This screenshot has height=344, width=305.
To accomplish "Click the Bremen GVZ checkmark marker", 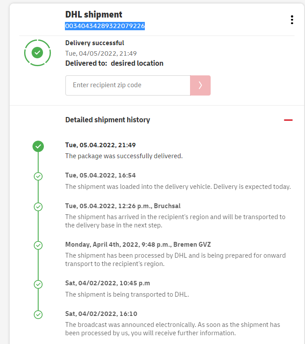I will pos(38,245).
